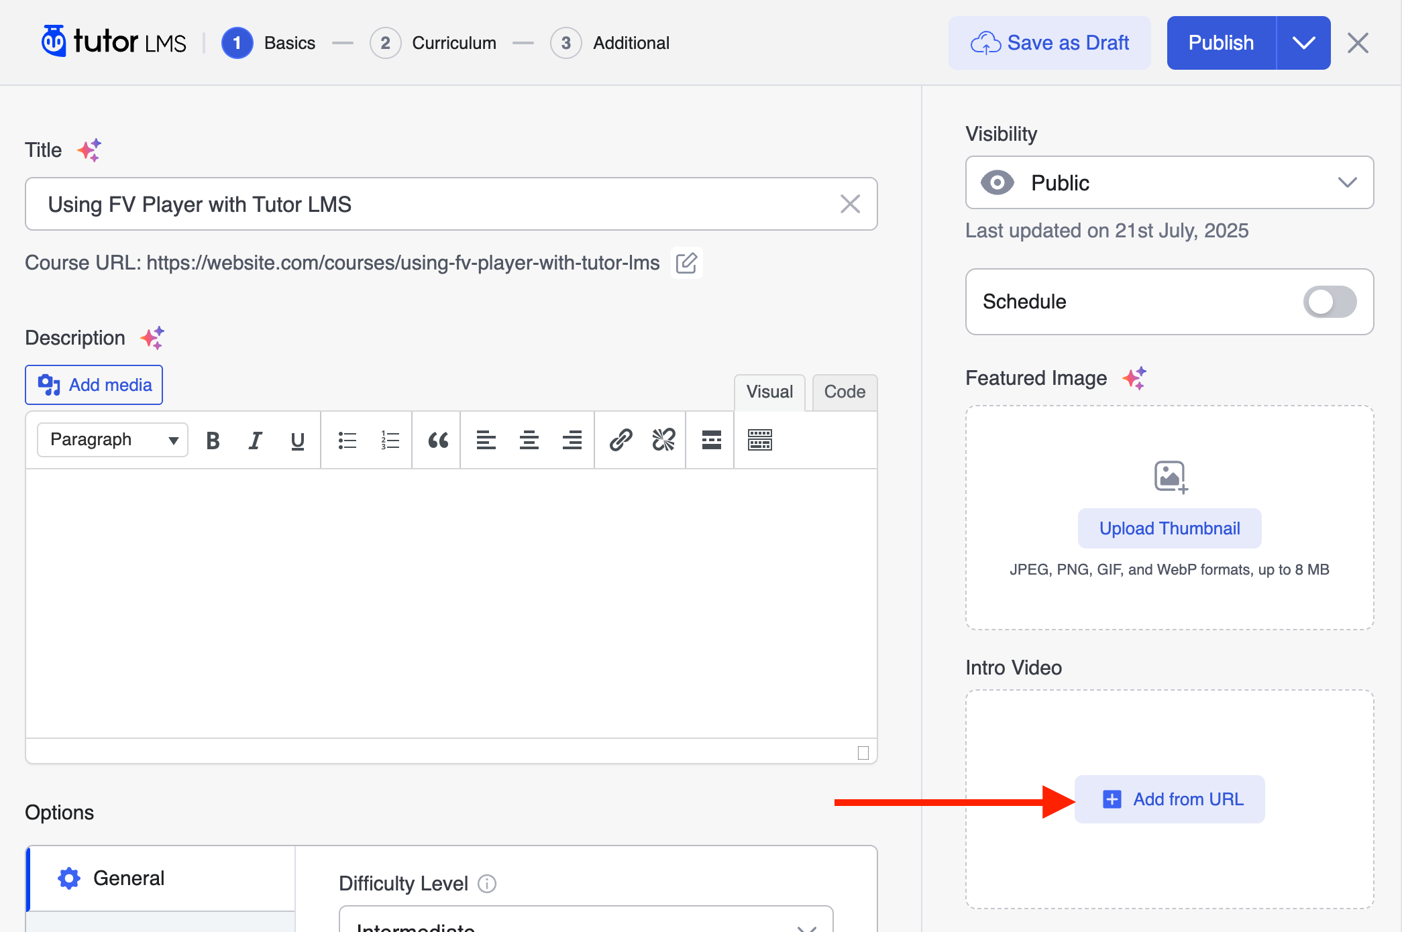This screenshot has height=932, width=1402.
Task: Toggle the editor toolbar rows
Action: pyautogui.click(x=760, y=441)
